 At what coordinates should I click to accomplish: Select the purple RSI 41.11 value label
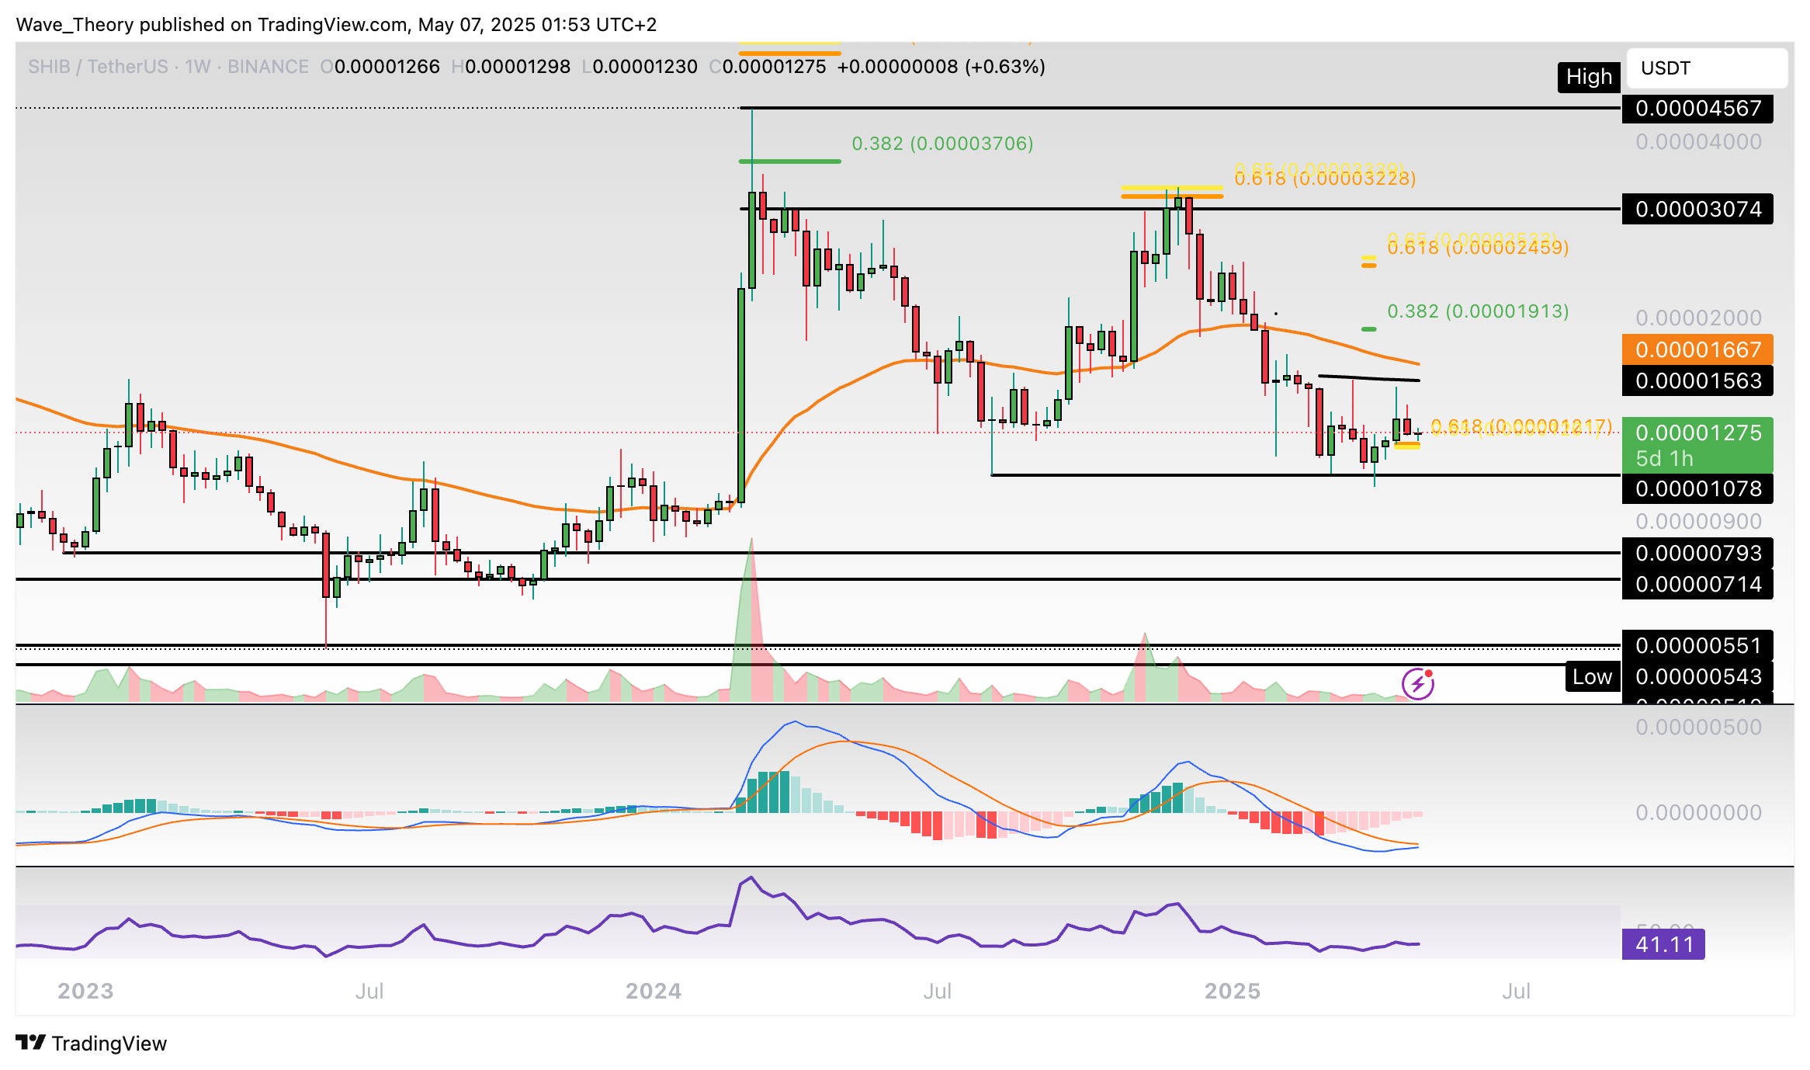(x=1663, y=944)
